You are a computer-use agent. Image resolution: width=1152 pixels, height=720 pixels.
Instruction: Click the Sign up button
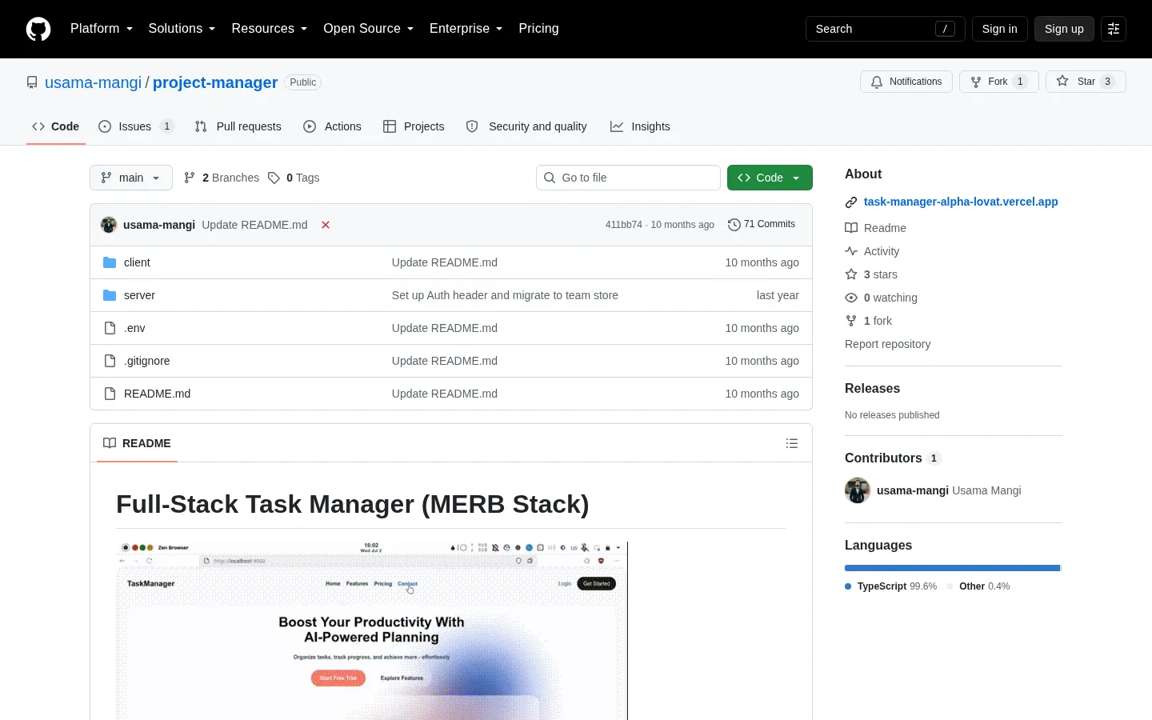(x=1064, y=29)
